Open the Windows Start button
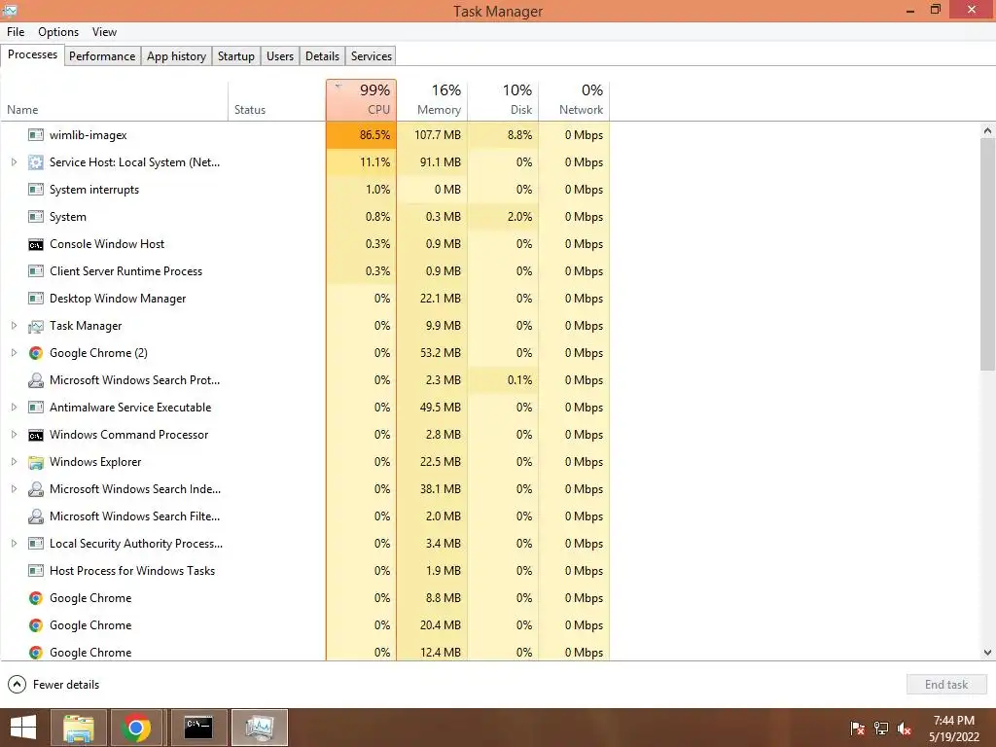 (23, 728)
